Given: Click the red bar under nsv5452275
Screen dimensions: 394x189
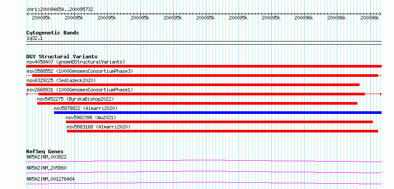Looking at the screenshot, I should (197, 103).
